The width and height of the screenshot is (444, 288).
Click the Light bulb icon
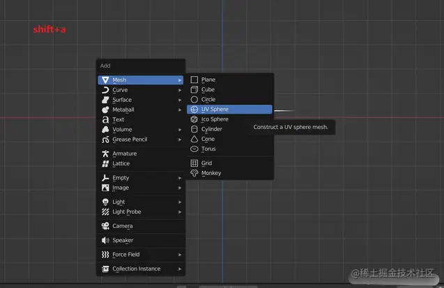click(105, 202)
